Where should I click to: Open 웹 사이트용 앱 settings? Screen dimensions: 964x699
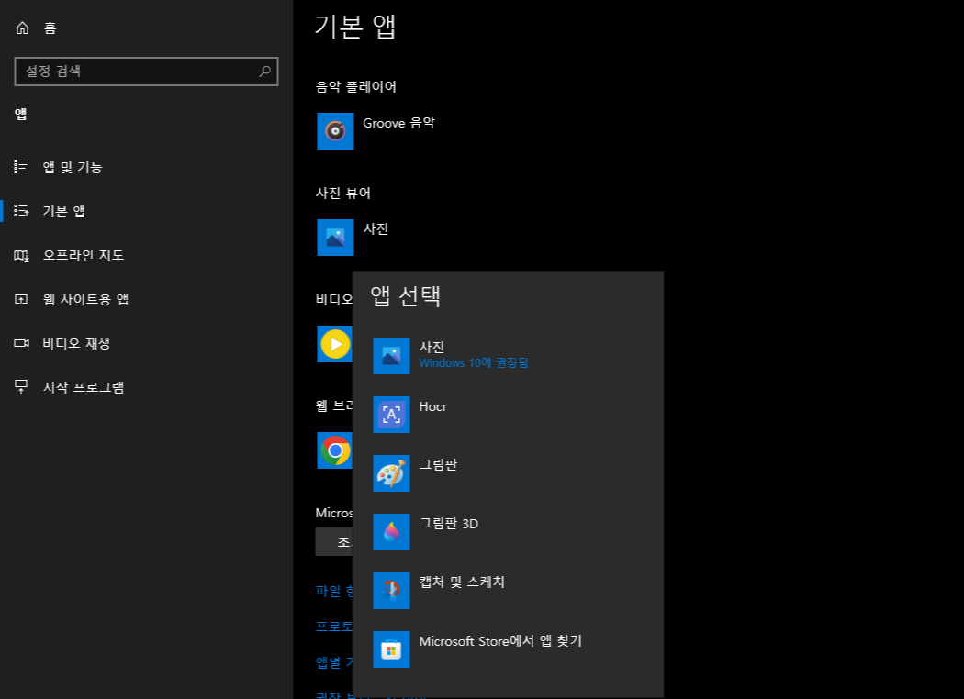tap(85, 299)
